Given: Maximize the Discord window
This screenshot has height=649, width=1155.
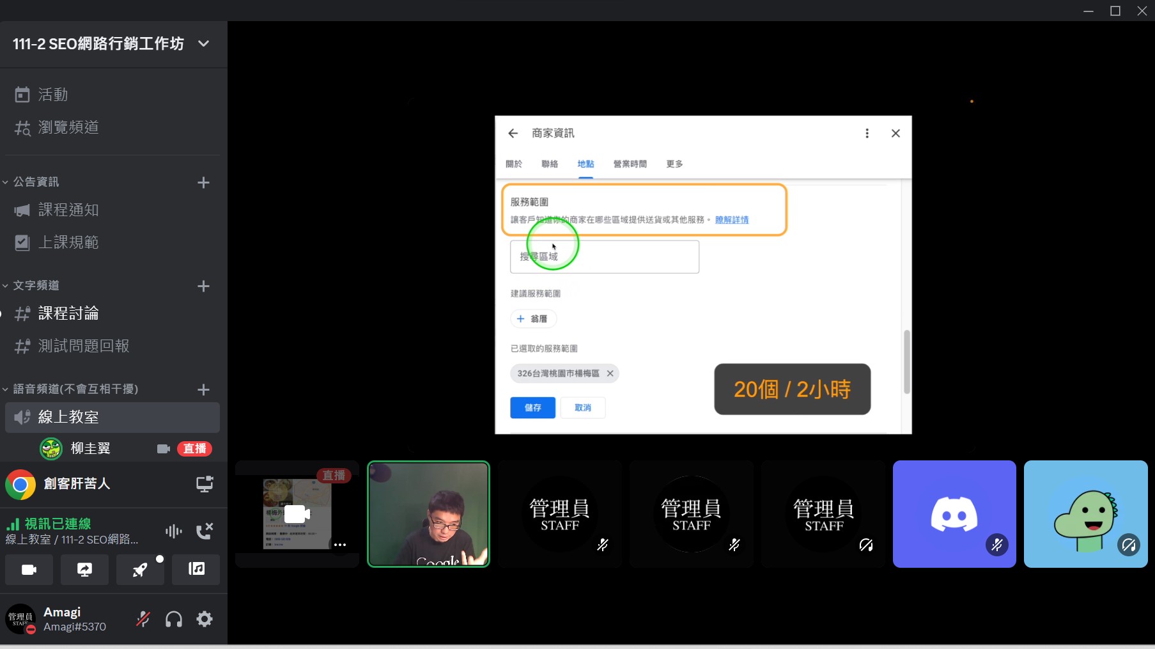Looking at the screenshot, I should coord(1115,11).
